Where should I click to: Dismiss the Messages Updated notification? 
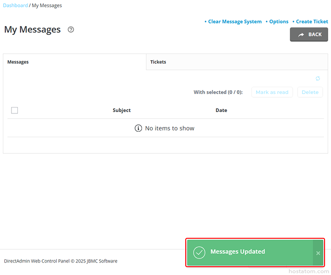coord(318,253)
